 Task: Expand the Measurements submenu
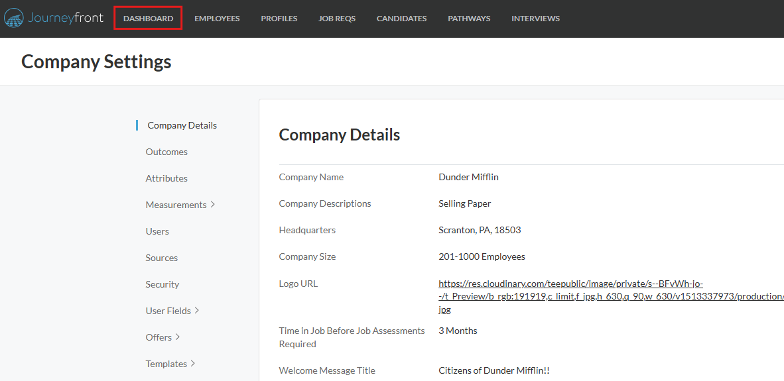point(180,205)
